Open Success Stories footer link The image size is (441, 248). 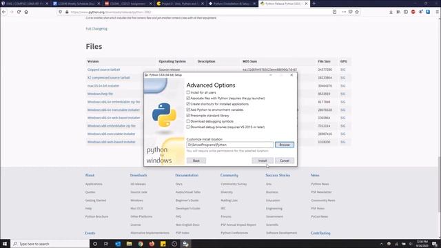pos(278,175)
